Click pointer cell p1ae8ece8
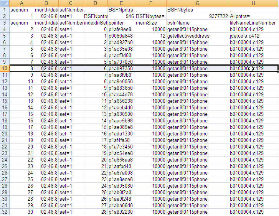Viewport: 279px width, 216px height. pyautogui.click(x=121, y=180)
